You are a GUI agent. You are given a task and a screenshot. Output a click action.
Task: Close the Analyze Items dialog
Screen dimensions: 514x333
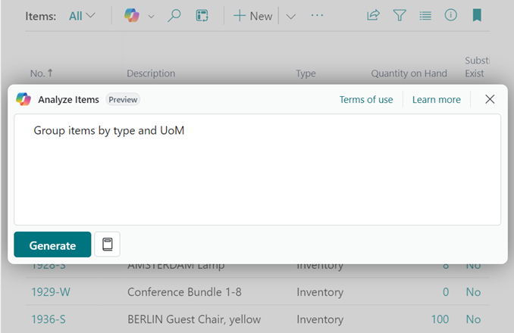coord(490,99)
